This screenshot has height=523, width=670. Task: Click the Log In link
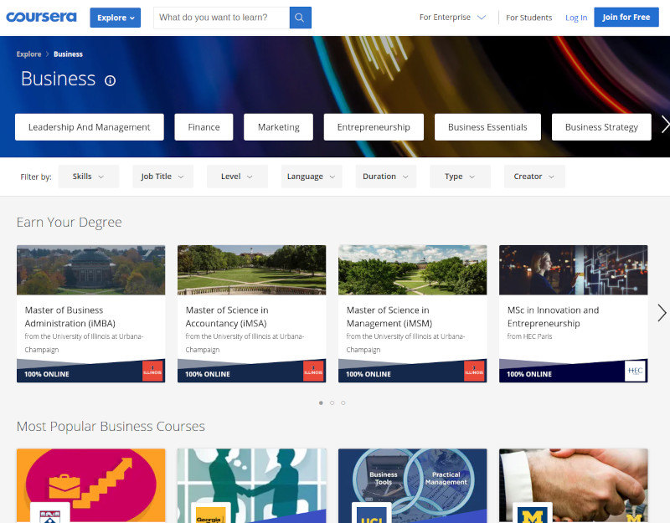[576, 17]
